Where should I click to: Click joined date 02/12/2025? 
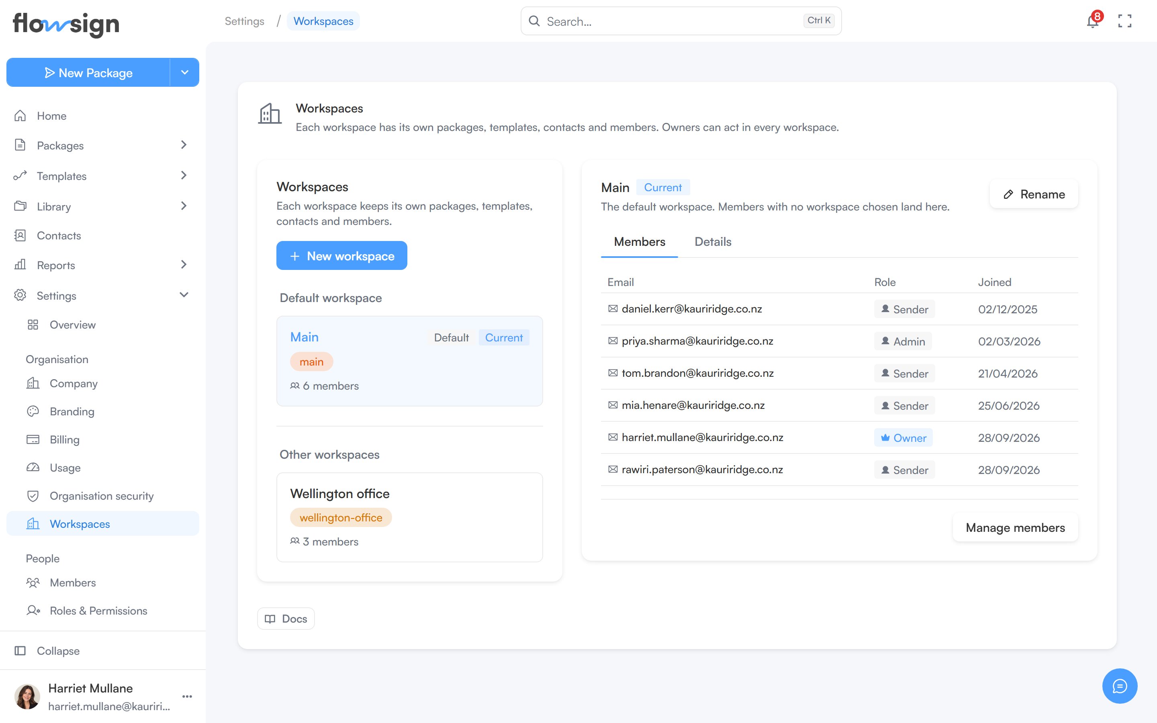click(x=1008, y=309)
